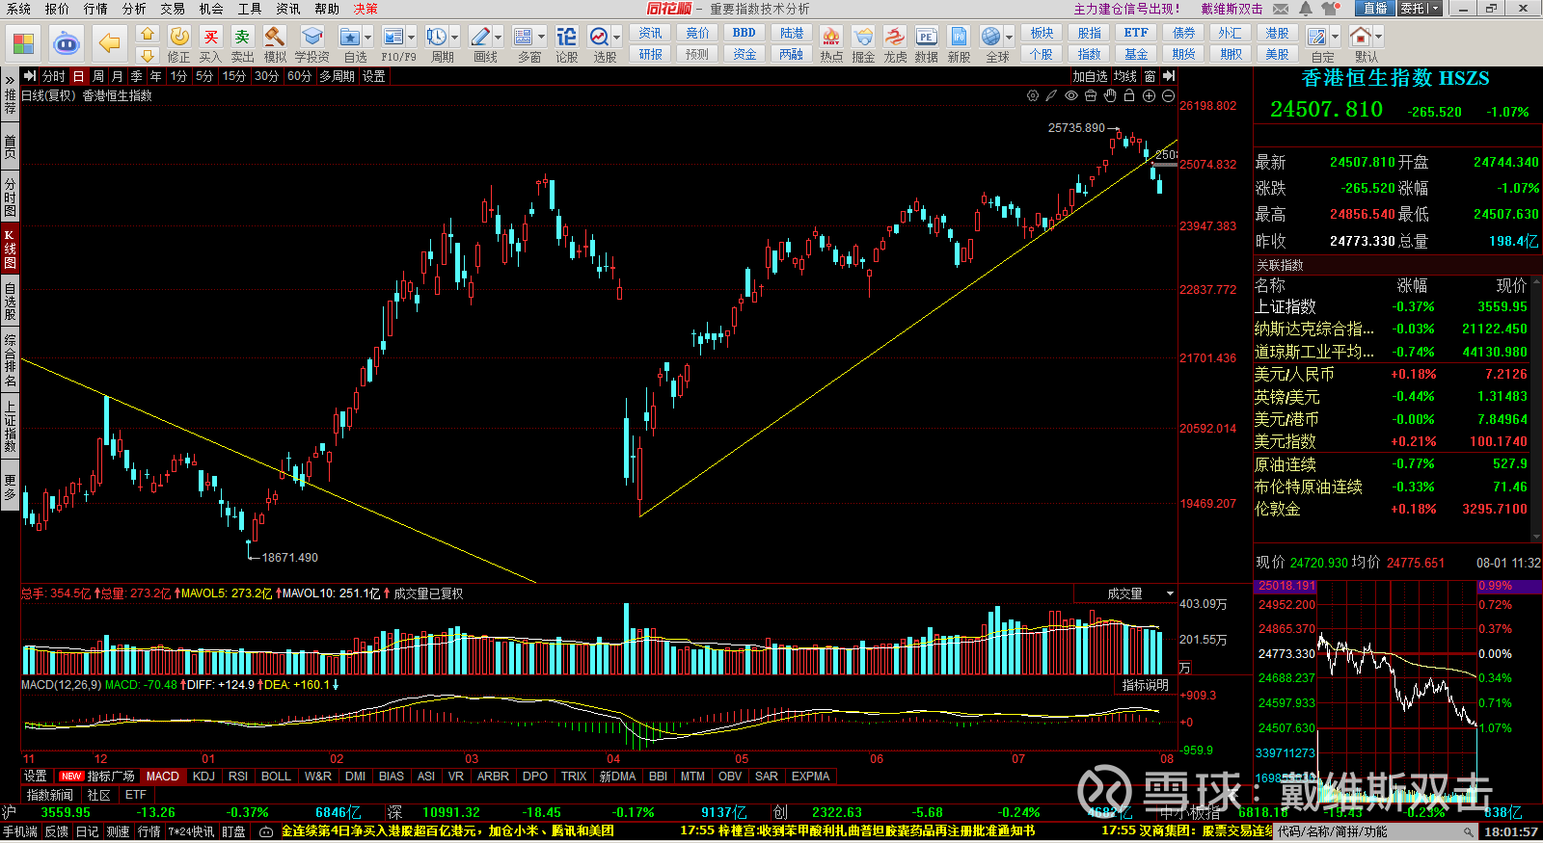Viewport: 1543px width, 843px height.
Task: Expand the 画线 drawing dropdown arrow
Action: [x=498, y=38]
